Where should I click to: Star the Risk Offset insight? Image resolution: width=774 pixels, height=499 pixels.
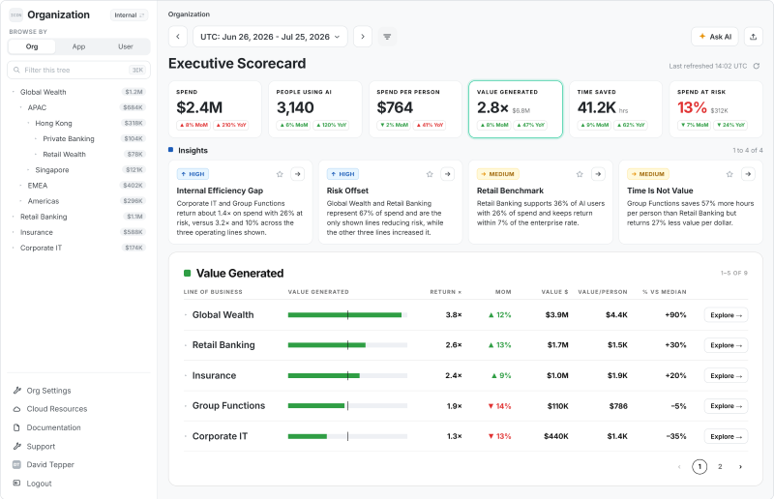pos(430,174)
